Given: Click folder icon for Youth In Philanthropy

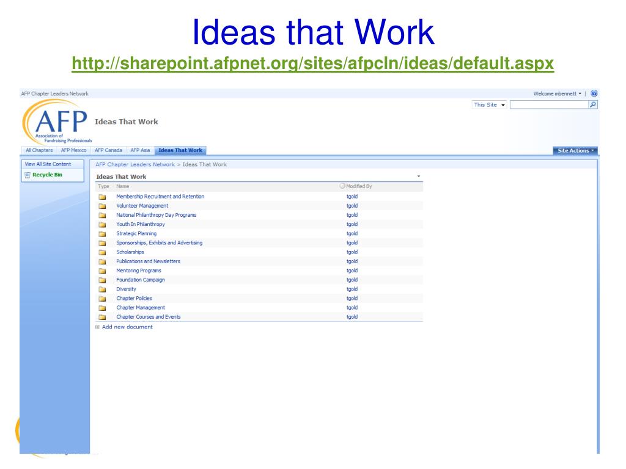Looking at the screenshot, I should pos(103,225).
